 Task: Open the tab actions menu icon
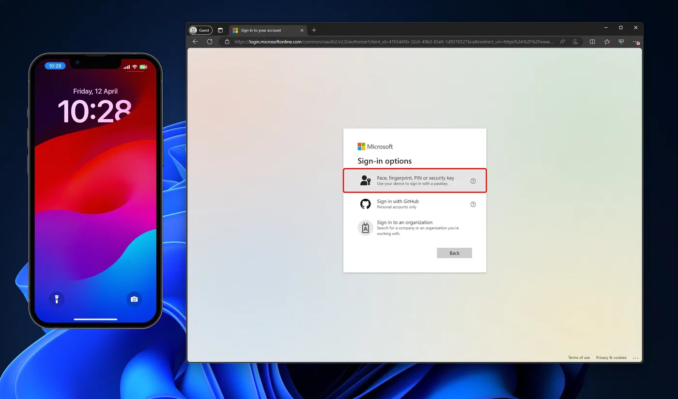coord(220,30)
